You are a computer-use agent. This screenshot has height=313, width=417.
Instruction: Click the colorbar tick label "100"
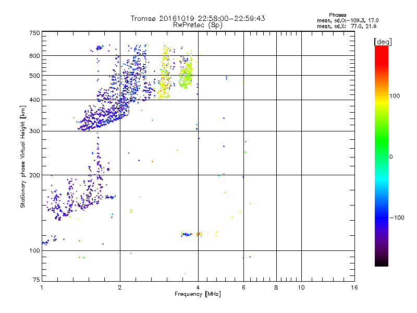click(x=395, y=96)
